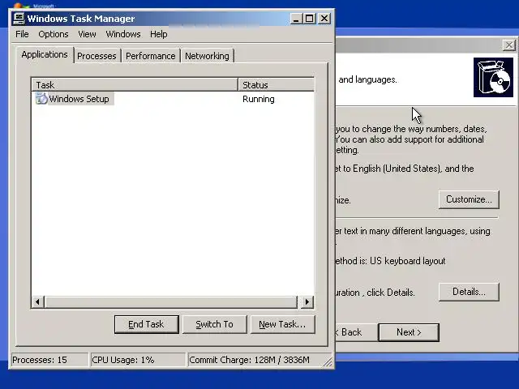Screen dimensions: 519x389
Task: Click Next in the setup wizard
Action: 409,332
